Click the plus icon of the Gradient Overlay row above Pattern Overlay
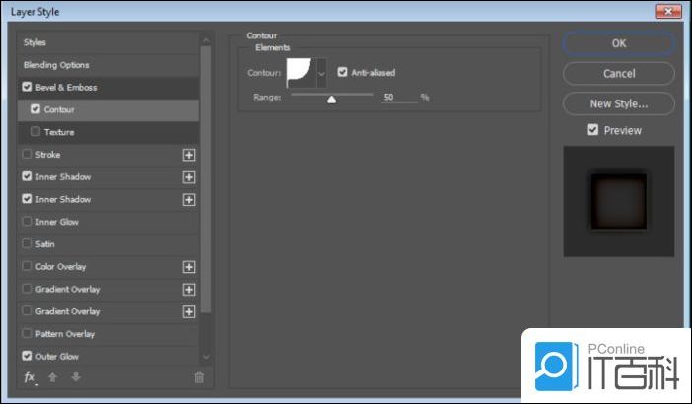 pyautogui.click(x=189, y=311)
